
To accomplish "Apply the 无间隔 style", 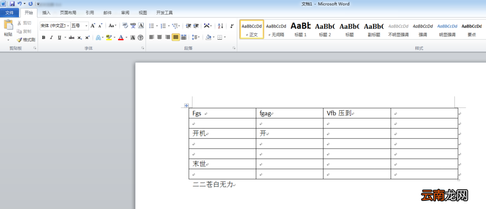I will coord(276,30).
